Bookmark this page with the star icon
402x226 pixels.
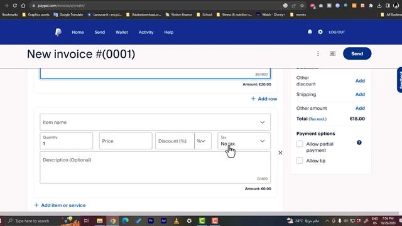coord(302,6)
